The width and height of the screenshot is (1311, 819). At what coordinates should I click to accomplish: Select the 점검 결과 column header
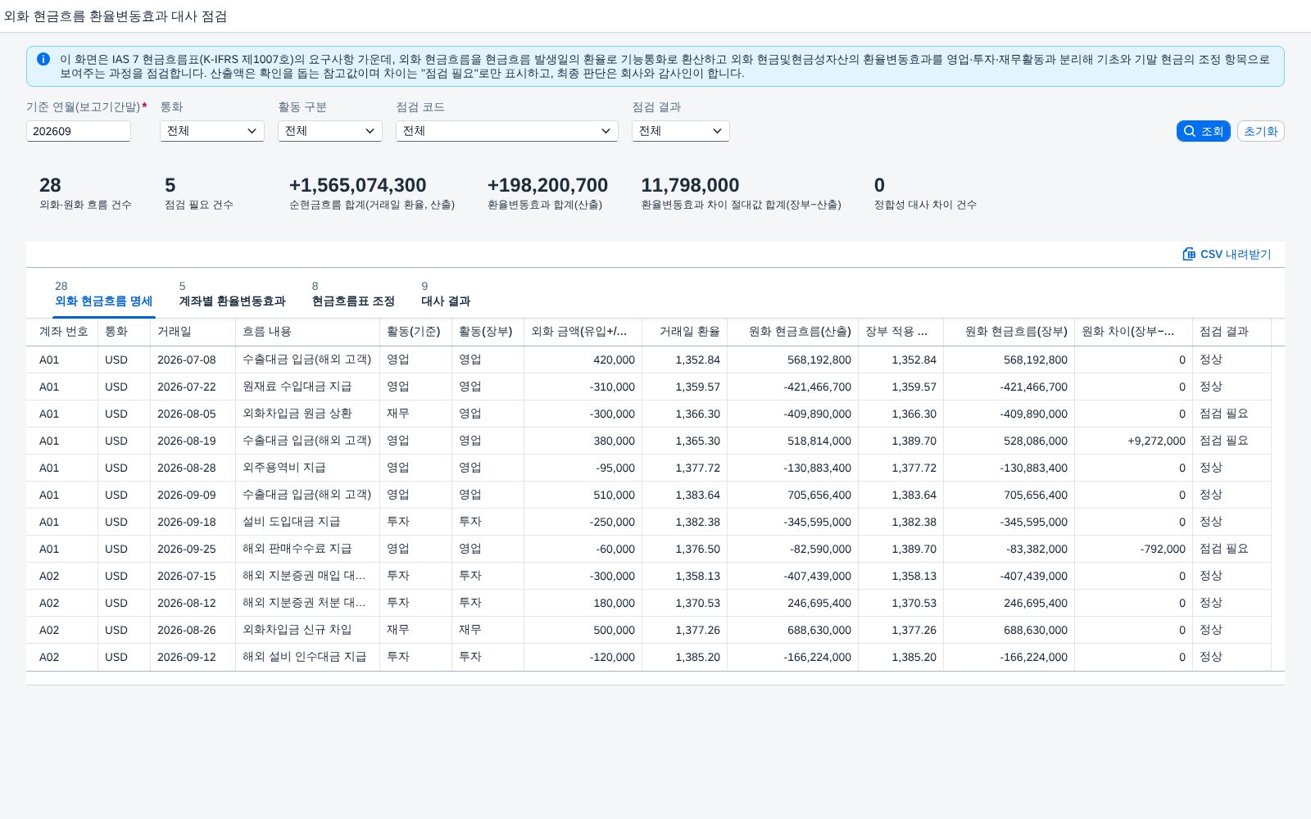(x=1232, y=332)
